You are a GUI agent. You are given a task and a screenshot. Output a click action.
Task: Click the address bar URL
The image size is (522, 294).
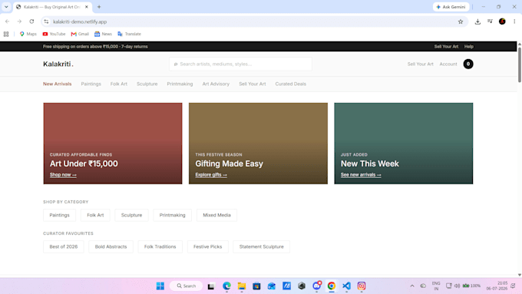point(80,21)
